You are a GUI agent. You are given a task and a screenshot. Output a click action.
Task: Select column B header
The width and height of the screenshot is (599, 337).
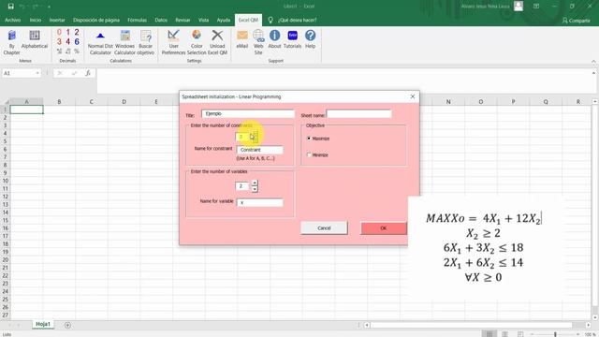[x=59, y=102]
